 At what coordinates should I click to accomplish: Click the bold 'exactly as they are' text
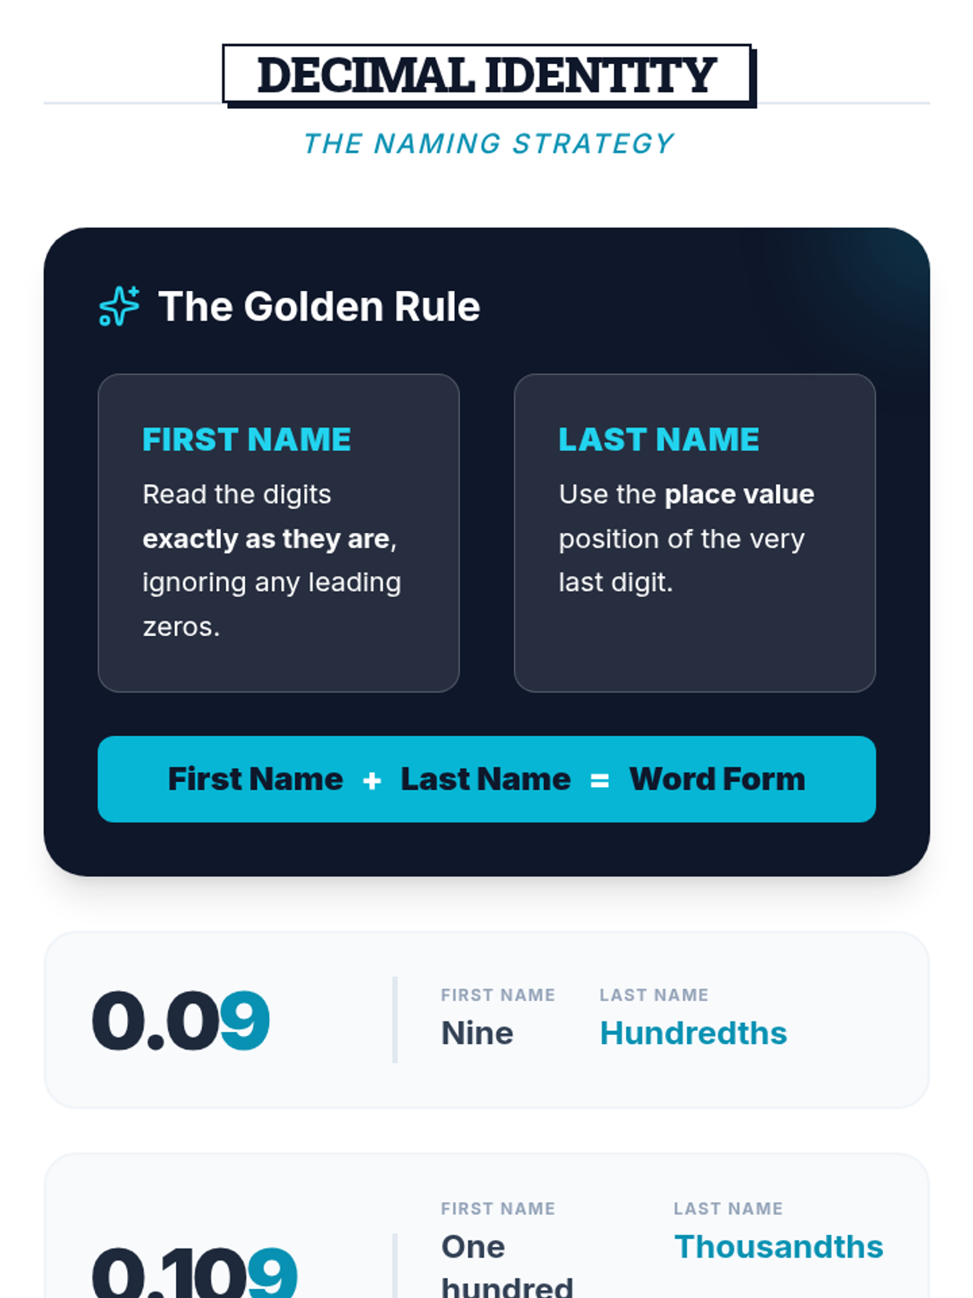tap(268, 539)
